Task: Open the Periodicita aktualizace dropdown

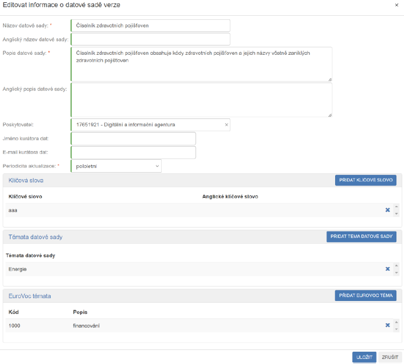Action: 116,166
